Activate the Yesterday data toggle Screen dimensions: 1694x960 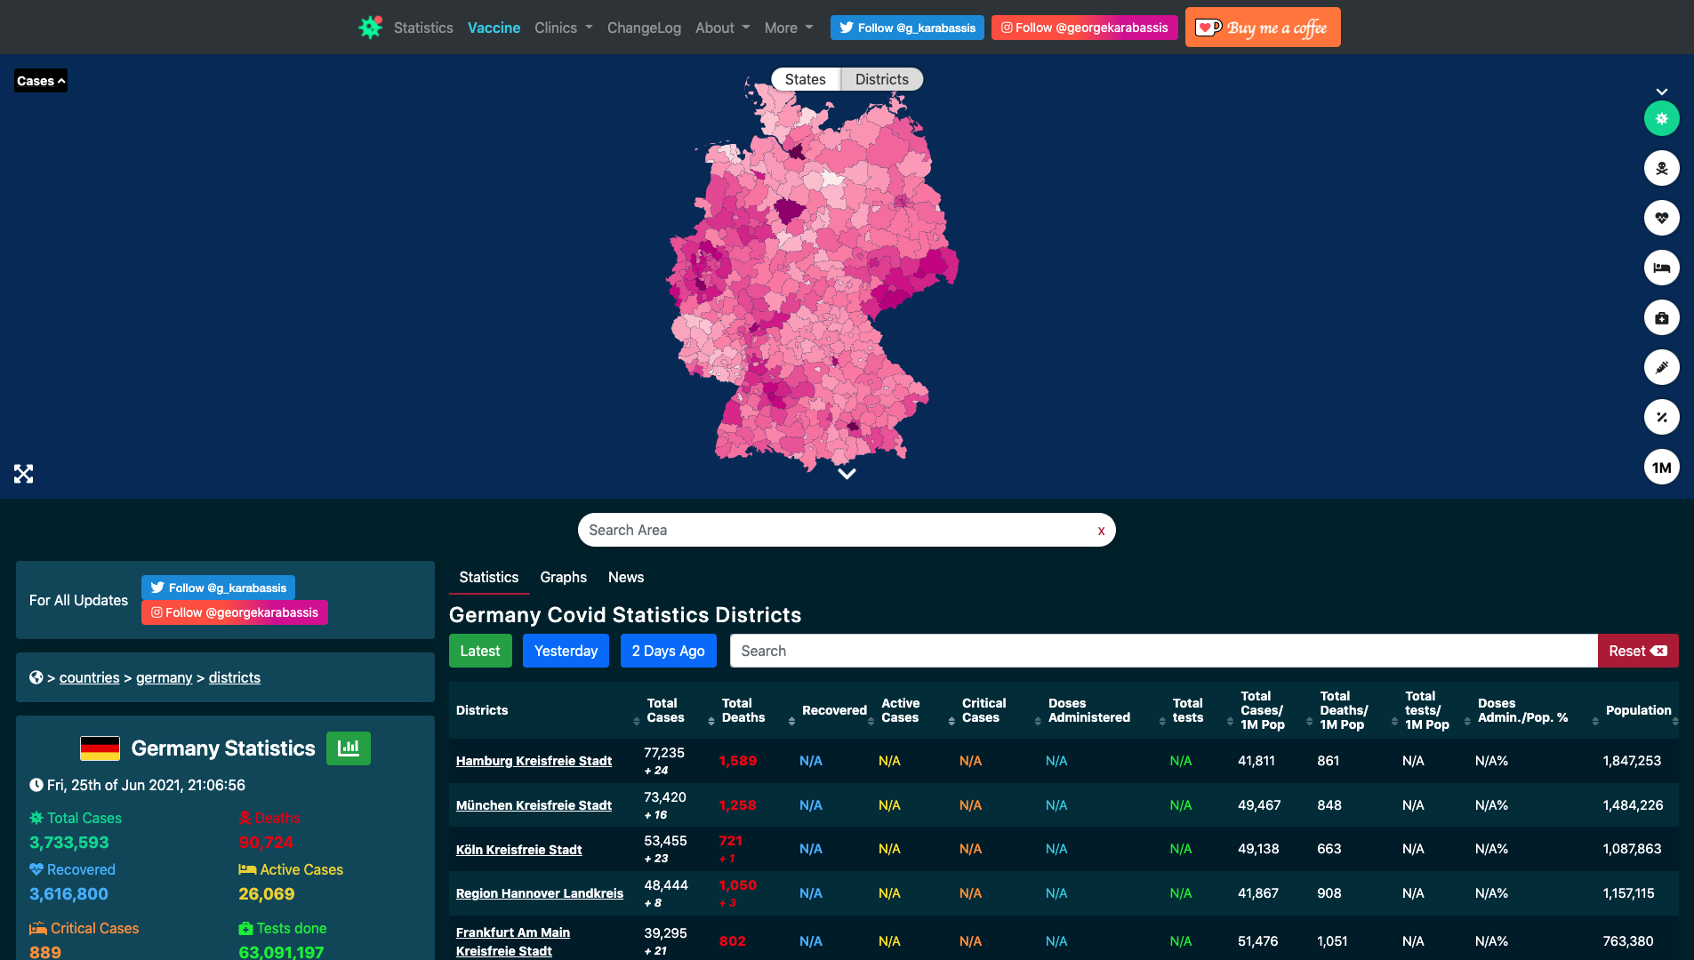566,651
